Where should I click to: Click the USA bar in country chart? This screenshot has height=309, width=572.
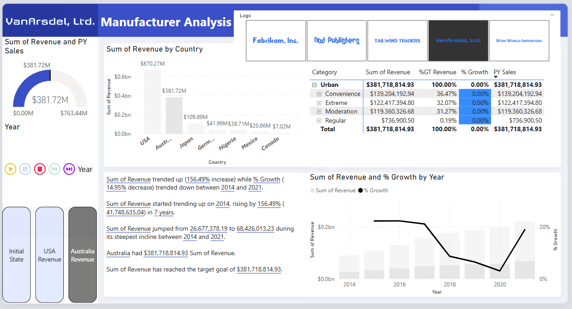(153, 101)
